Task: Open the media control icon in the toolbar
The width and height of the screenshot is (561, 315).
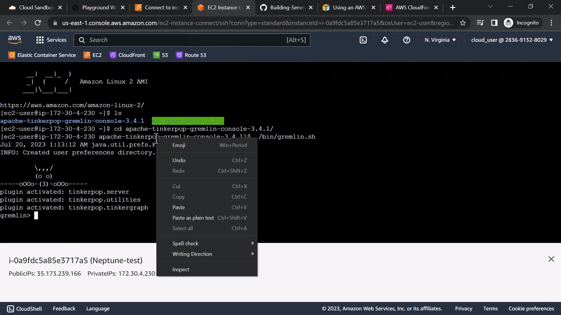Action: pos(480,23)
